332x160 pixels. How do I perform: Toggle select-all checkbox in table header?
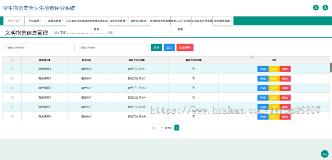coord(12,60)
